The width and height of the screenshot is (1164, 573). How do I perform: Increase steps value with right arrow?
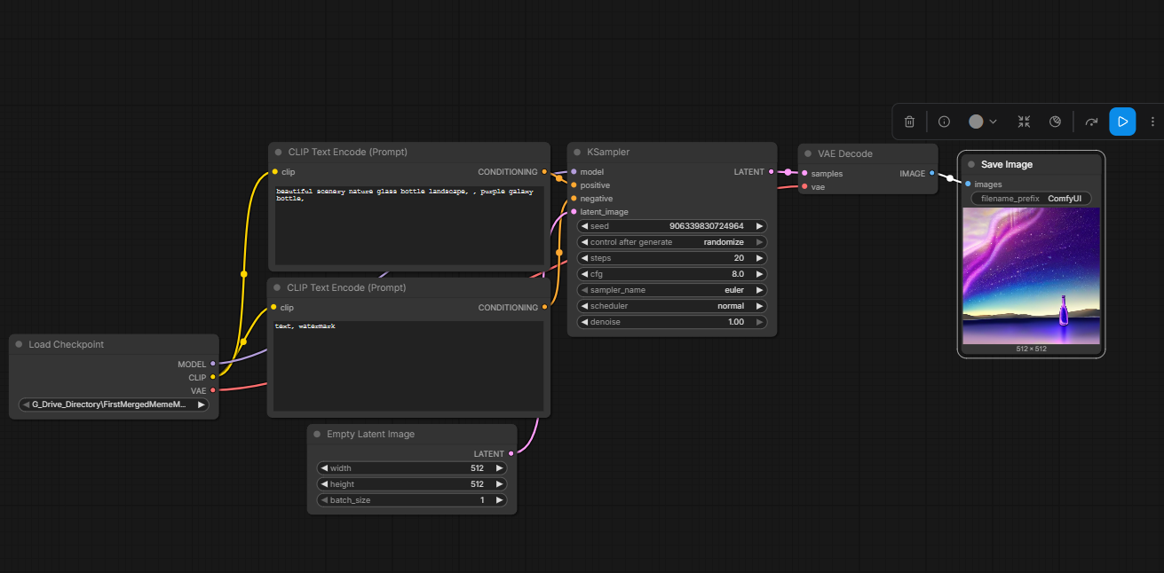(759, 258)
